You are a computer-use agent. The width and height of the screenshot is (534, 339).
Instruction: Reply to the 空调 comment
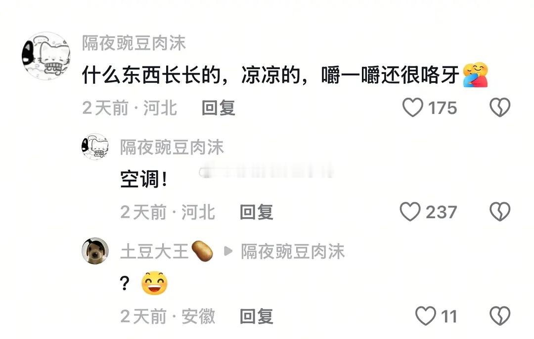tap(257, 212)
